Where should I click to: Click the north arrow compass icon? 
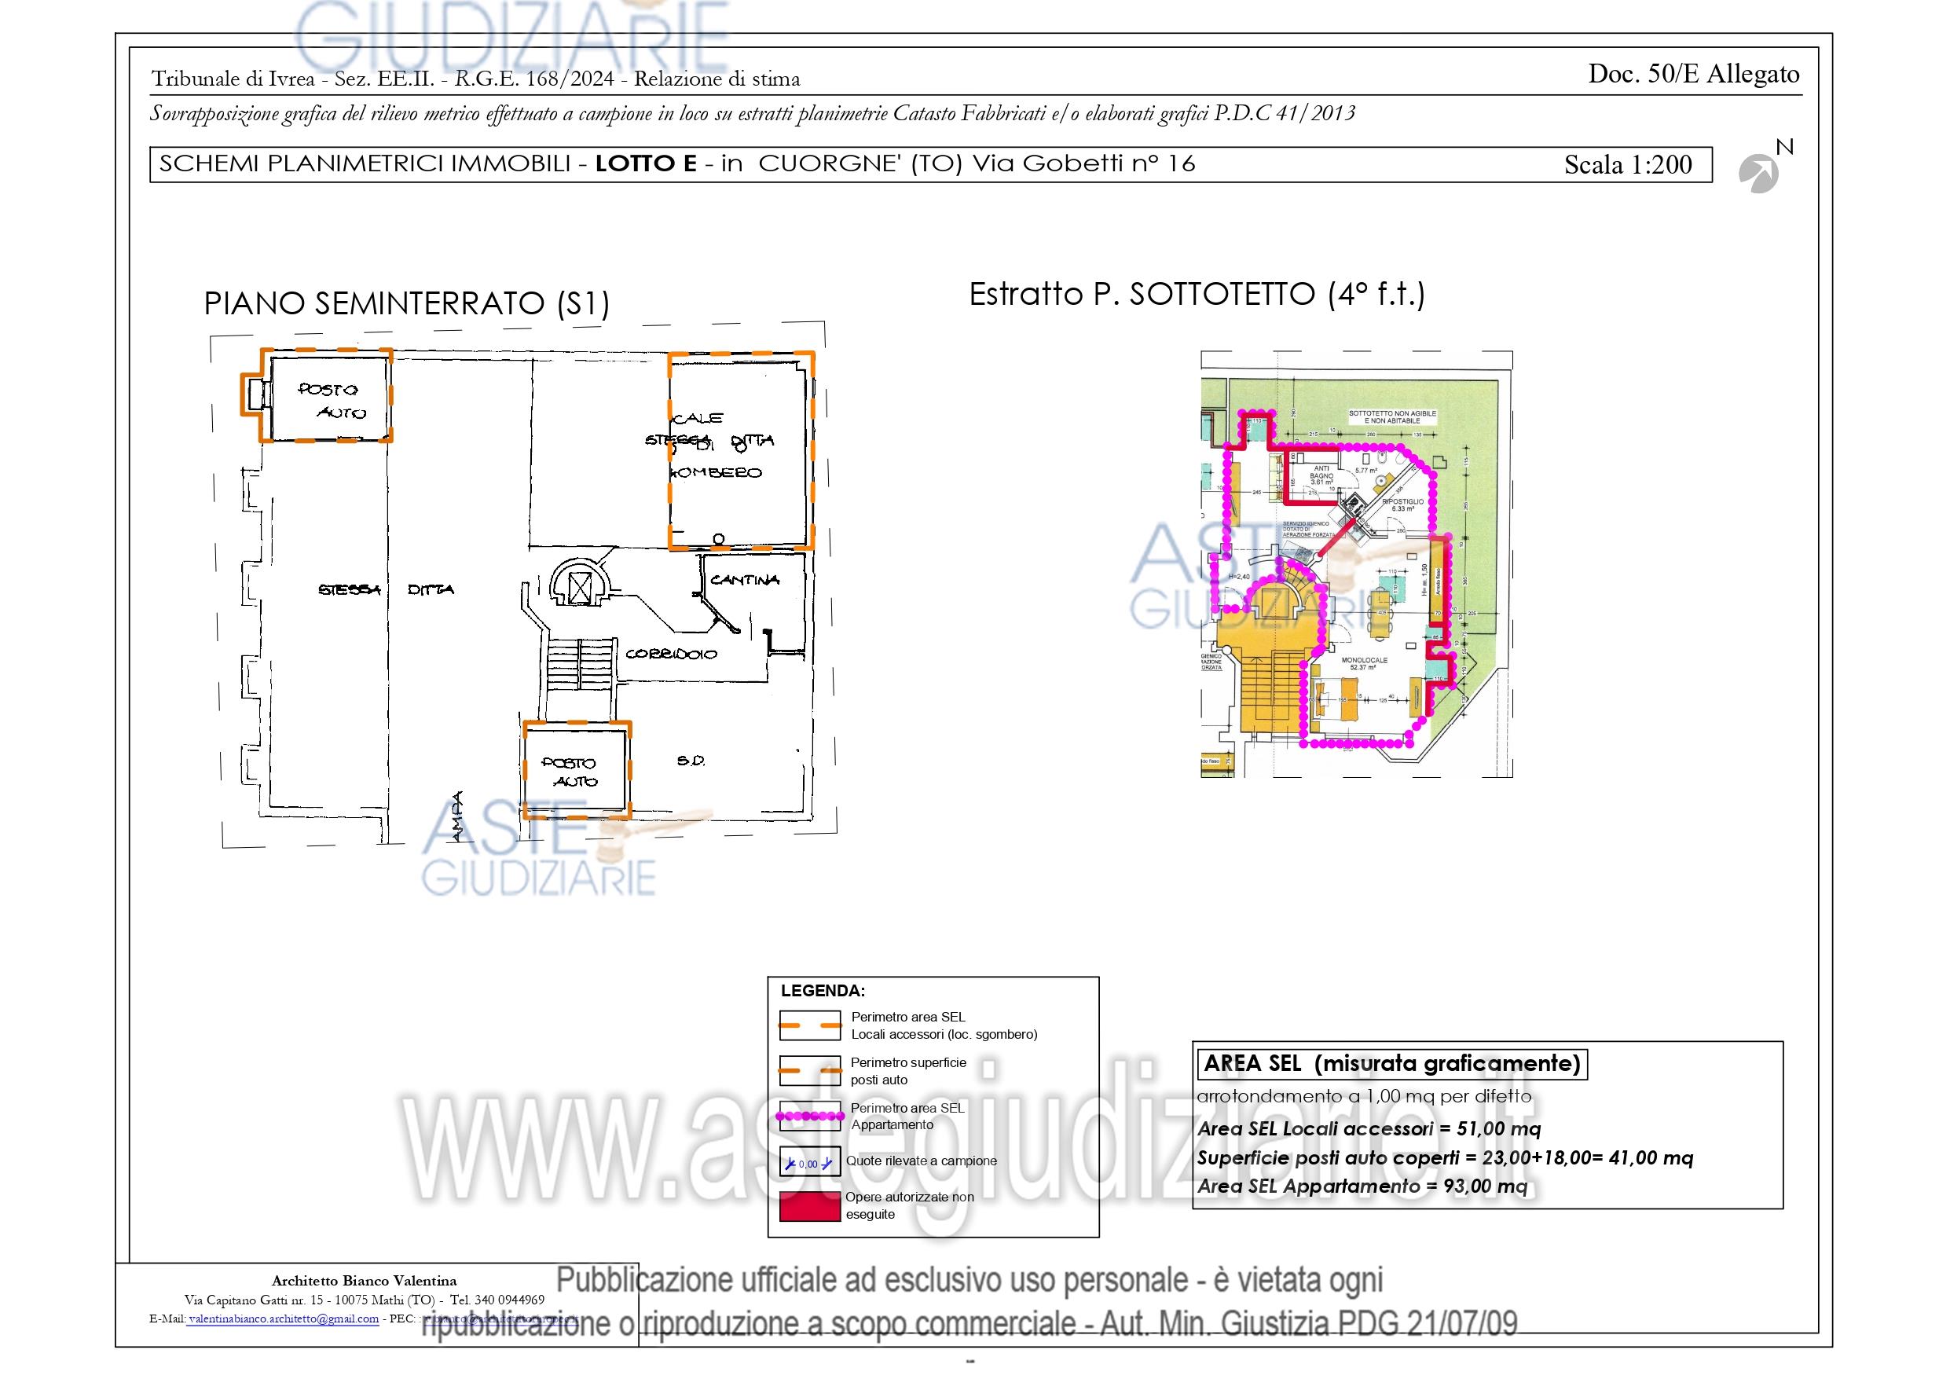[1758, 174]
